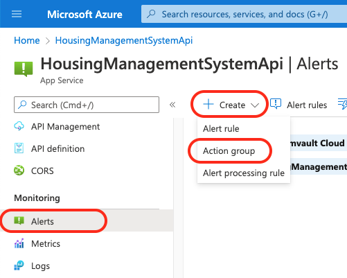Click the Metrics bar chart icon
Screen dimensions: 347x278
19,243
